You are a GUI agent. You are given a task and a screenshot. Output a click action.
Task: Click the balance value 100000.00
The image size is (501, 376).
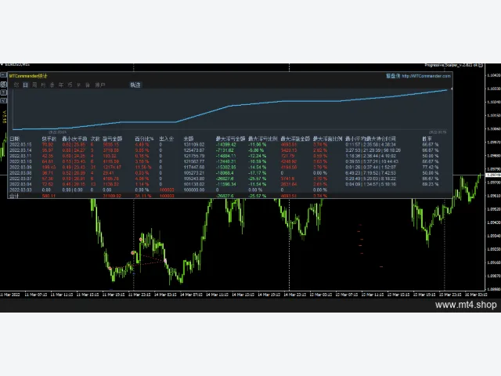(x=194, y=190)
